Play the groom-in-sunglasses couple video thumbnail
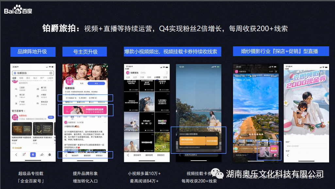This screenshot has height=189, width=335. (x=146, y=102)
